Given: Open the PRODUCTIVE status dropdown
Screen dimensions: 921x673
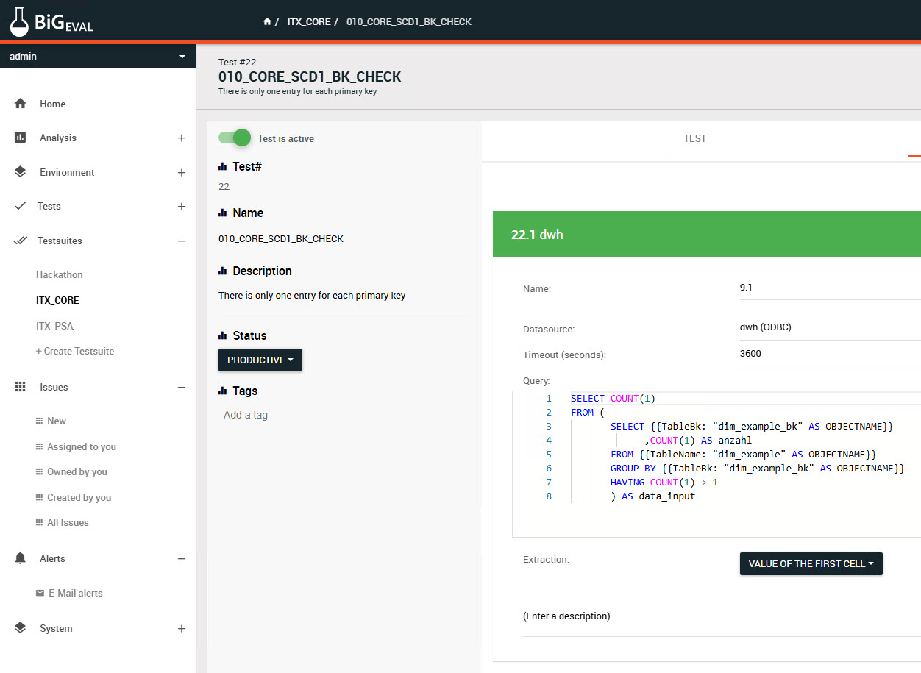Looking at the screenshot, I should (260, 360).
